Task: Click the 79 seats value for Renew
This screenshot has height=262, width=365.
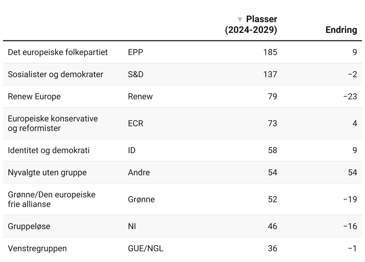Action: (x=272, y=97)
